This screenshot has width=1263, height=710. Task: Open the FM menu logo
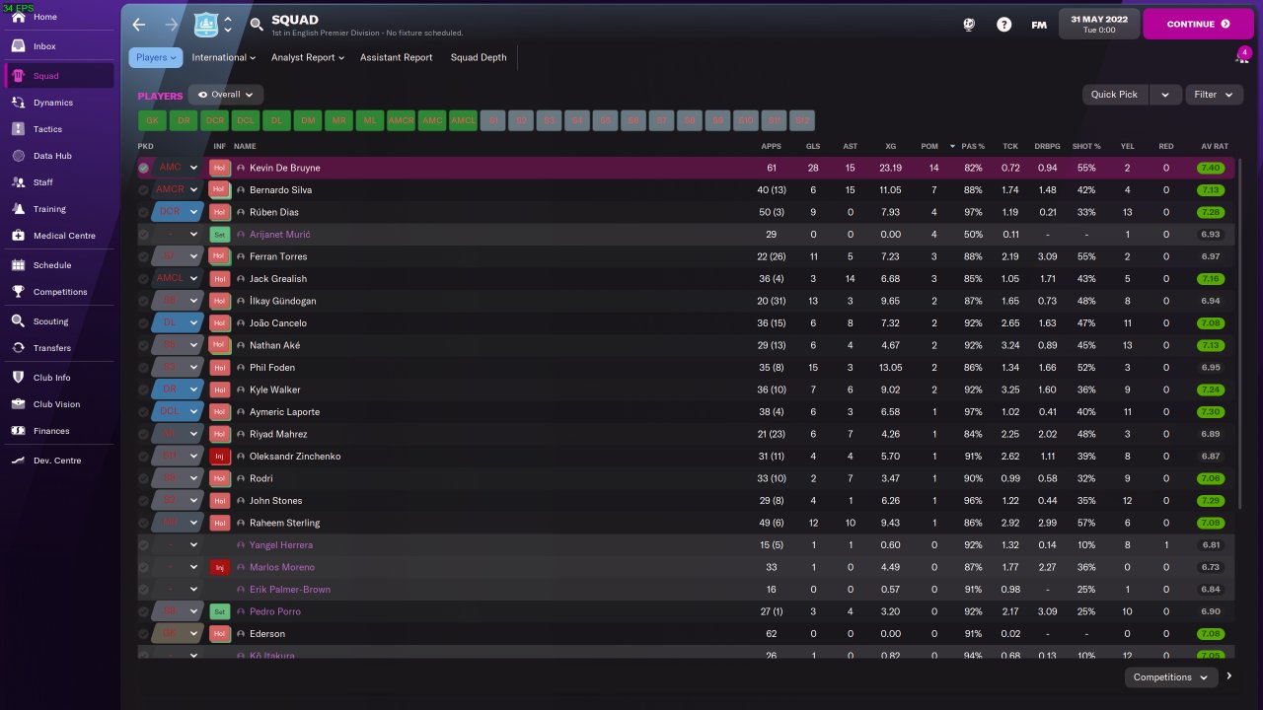pos(1039,25)
